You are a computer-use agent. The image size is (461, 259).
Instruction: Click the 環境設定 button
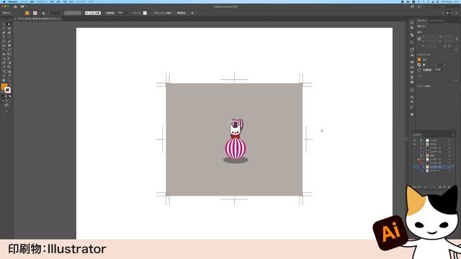click(x=181, y=13)
